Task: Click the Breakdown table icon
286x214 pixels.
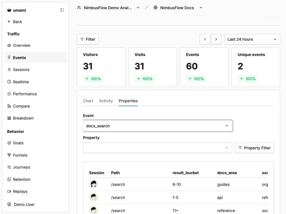Action: tap(9, 118)
